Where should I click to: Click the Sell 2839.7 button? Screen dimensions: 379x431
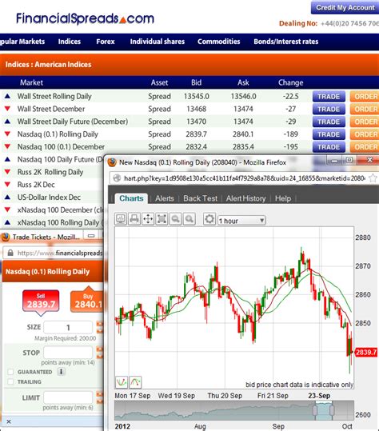click(41, 301)
